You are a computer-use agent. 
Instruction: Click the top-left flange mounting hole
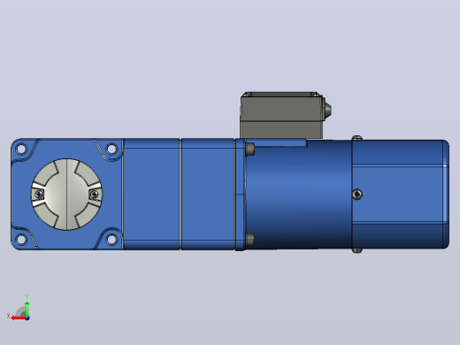click(x=21, y=149)
